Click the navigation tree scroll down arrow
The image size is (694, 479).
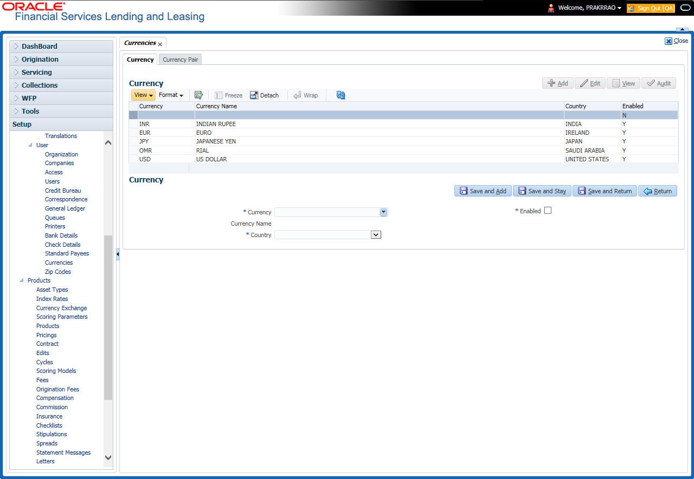click(108, 457)
